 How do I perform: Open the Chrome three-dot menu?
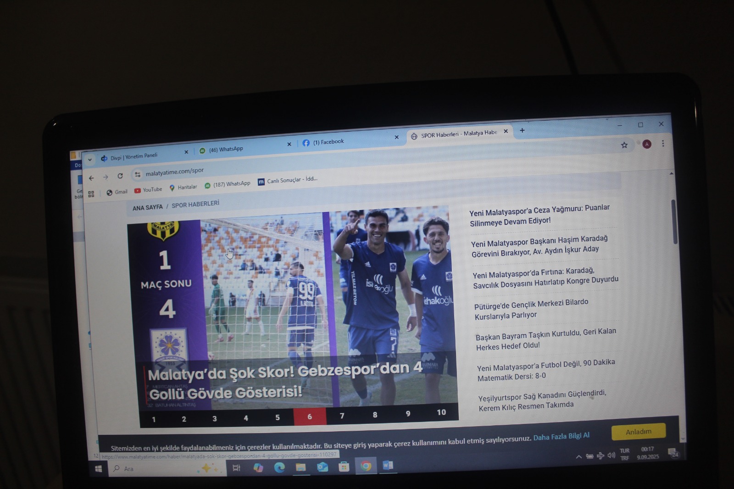tap(663, 144)
